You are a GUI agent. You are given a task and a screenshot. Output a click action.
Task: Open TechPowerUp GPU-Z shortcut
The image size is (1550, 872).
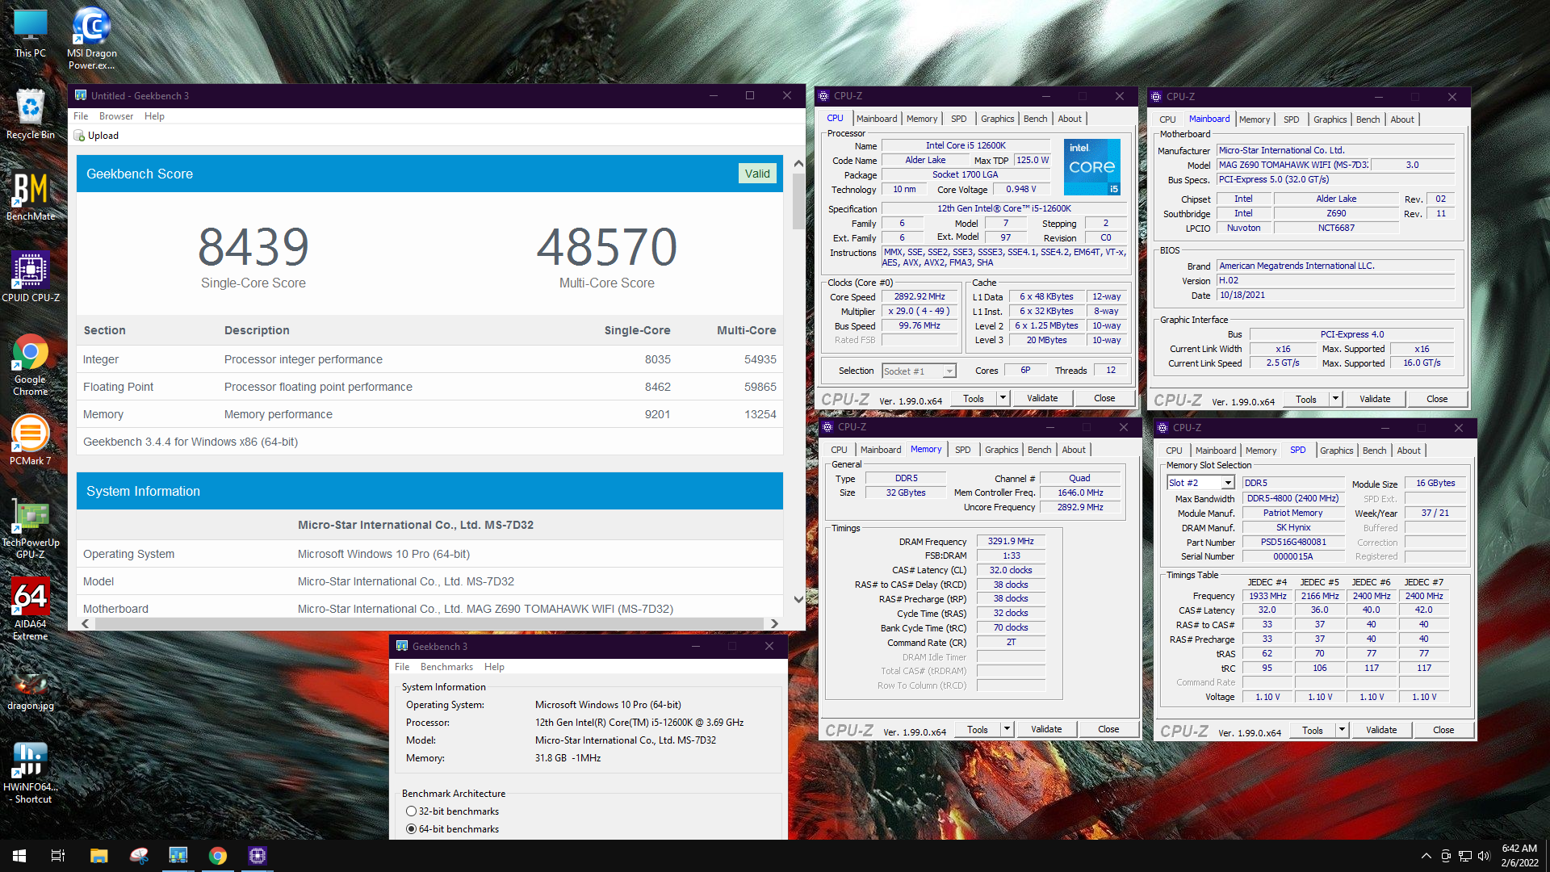click(x=30, y=528)
